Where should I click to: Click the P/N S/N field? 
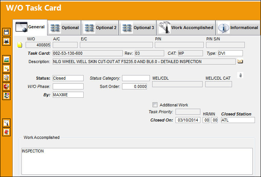click(x=225, y=45)
